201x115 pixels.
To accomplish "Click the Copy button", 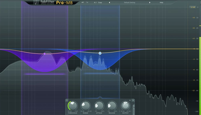I will 100,2.
